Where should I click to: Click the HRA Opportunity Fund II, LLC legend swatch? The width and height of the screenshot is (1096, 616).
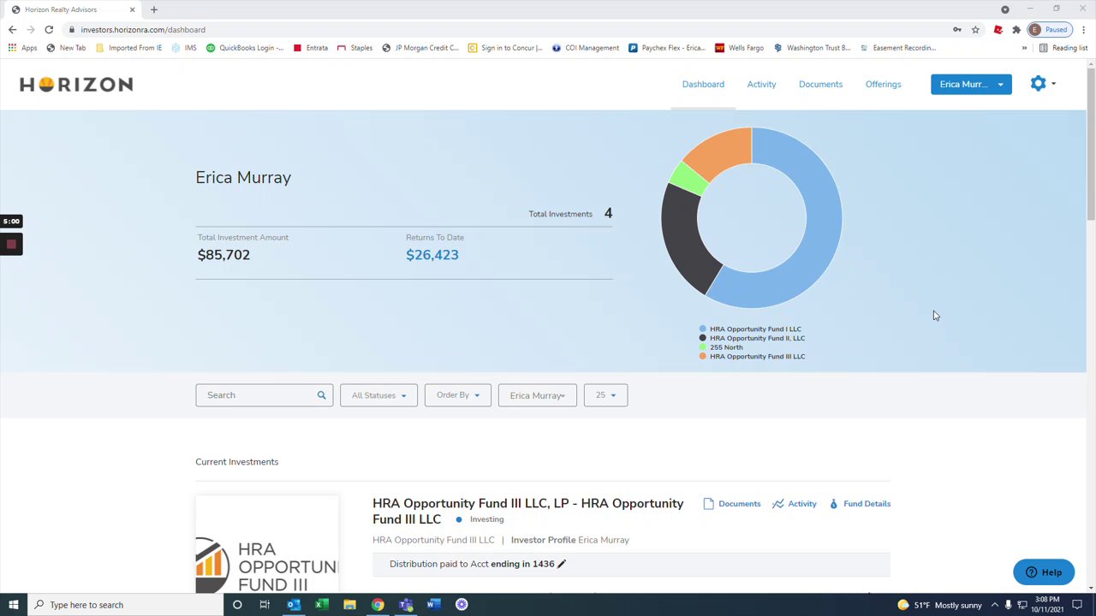pos(703,338)
